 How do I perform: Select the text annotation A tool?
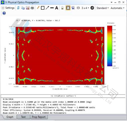57,8
